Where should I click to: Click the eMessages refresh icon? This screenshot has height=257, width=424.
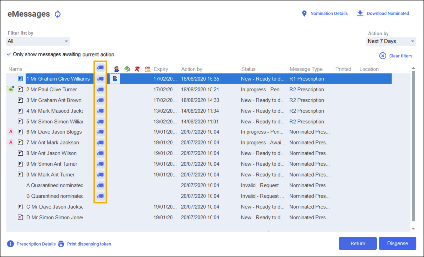click(x=58, y=14)
